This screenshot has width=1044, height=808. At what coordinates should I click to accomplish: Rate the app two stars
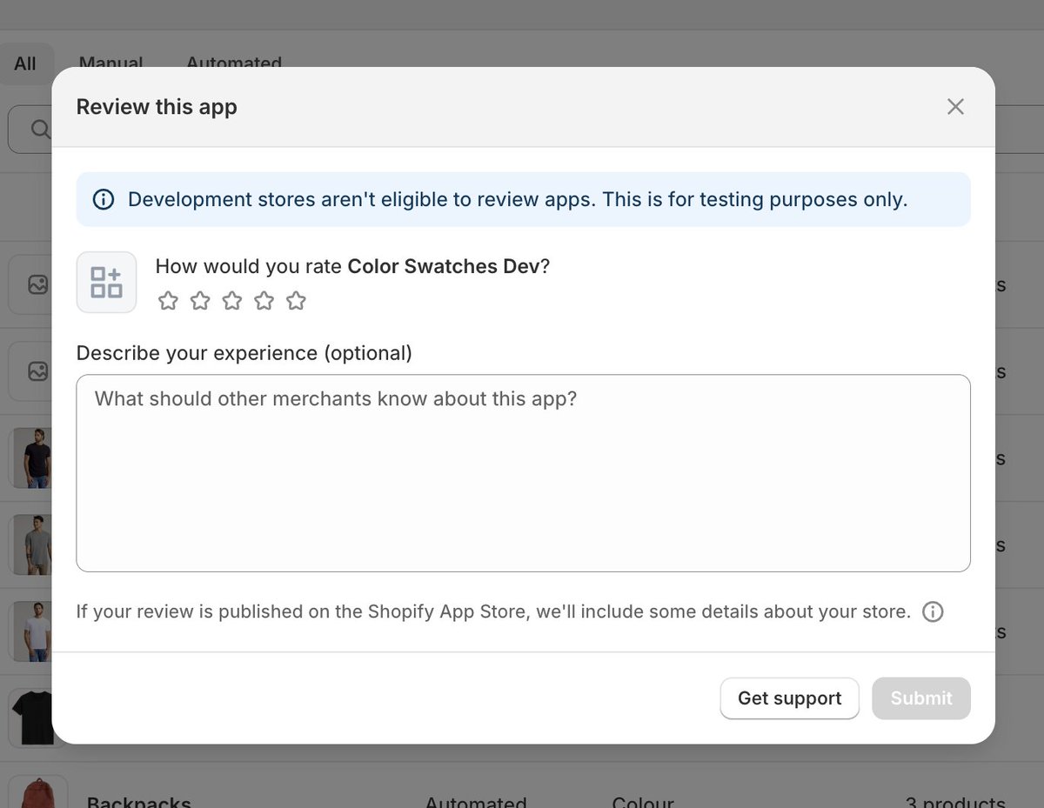200,301
